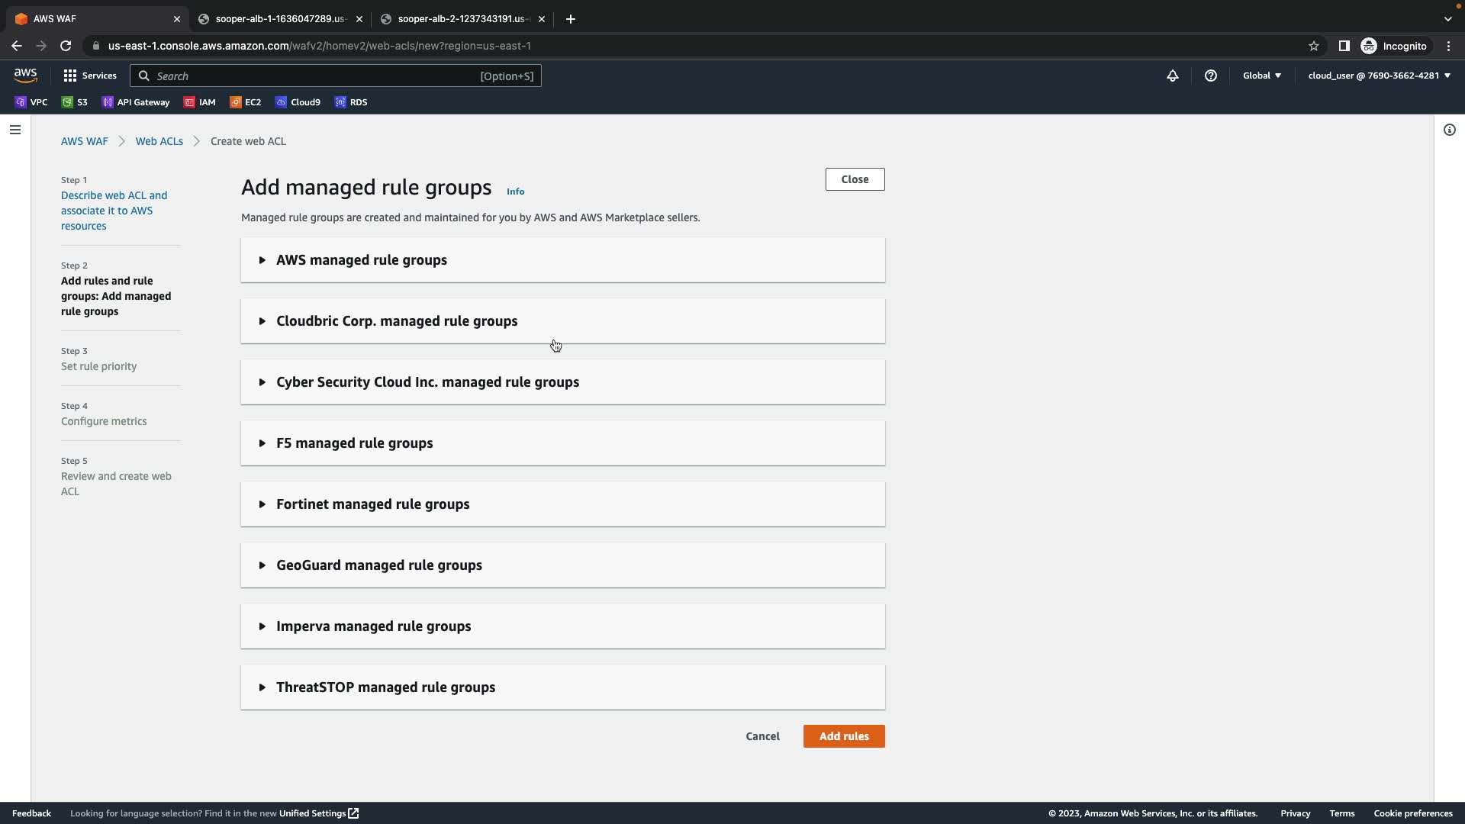Viewport: 1465px width, 824px height.
Task: Expand F5 managed rule groups
Action: pyautogui.click(x=354, y=443)
